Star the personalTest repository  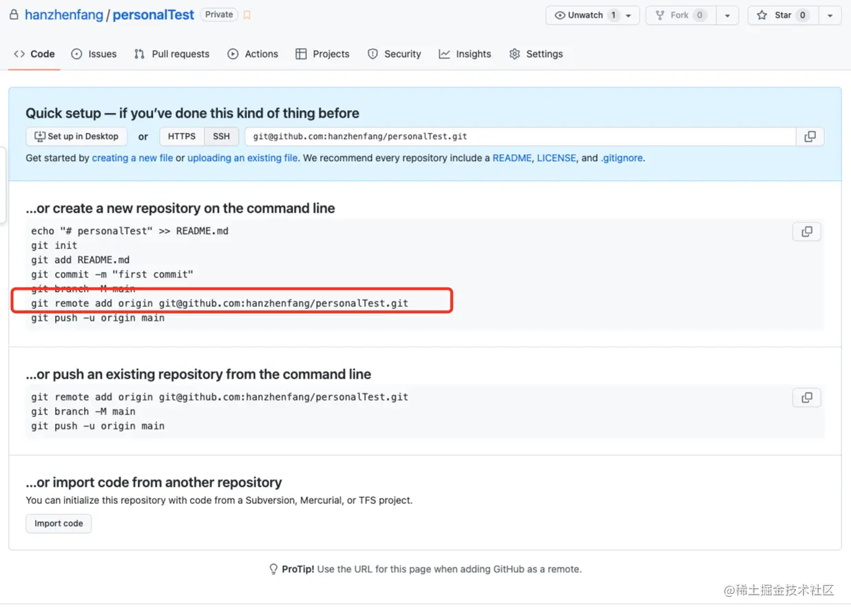point(783,15)
